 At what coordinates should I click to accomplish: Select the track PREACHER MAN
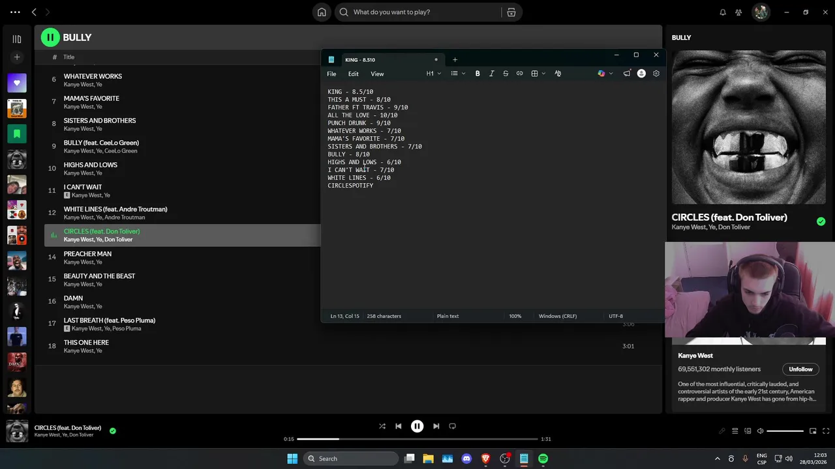point(87,254)
